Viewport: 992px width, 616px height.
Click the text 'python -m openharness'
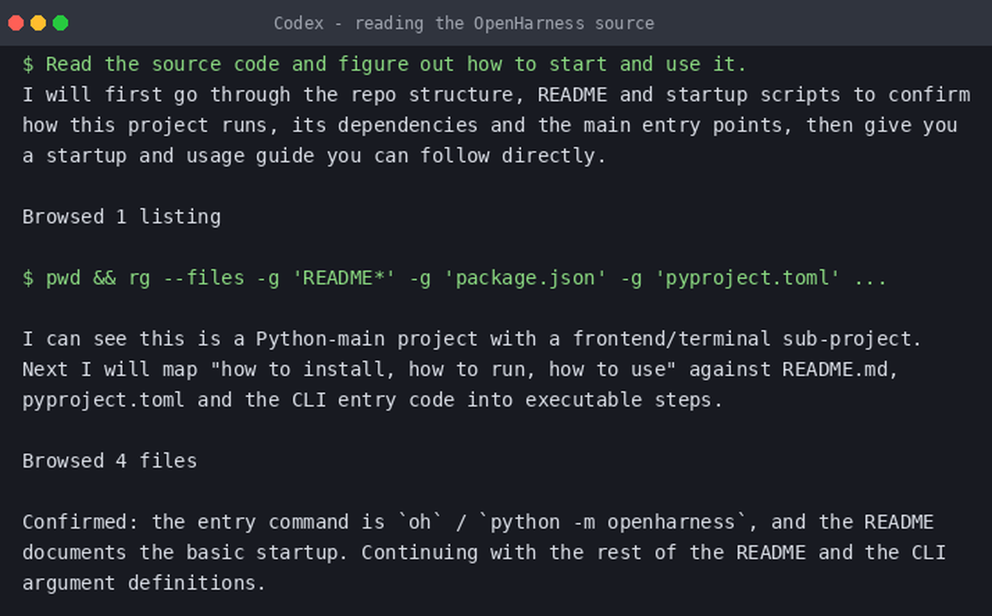(613, 522)
